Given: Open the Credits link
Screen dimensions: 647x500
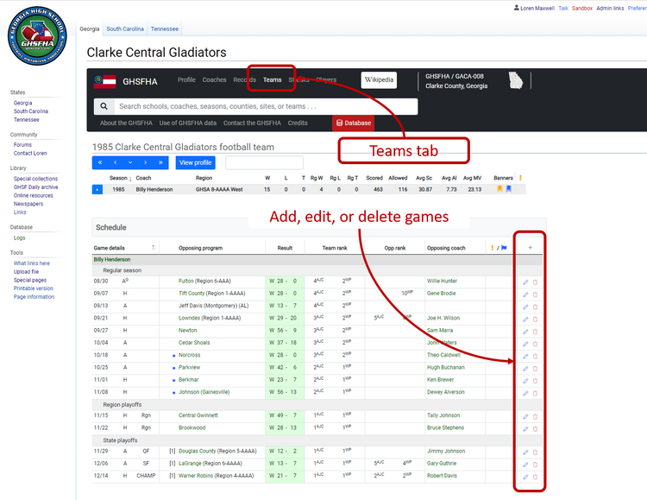Looking at the screenshot, I should pos(298,123).
